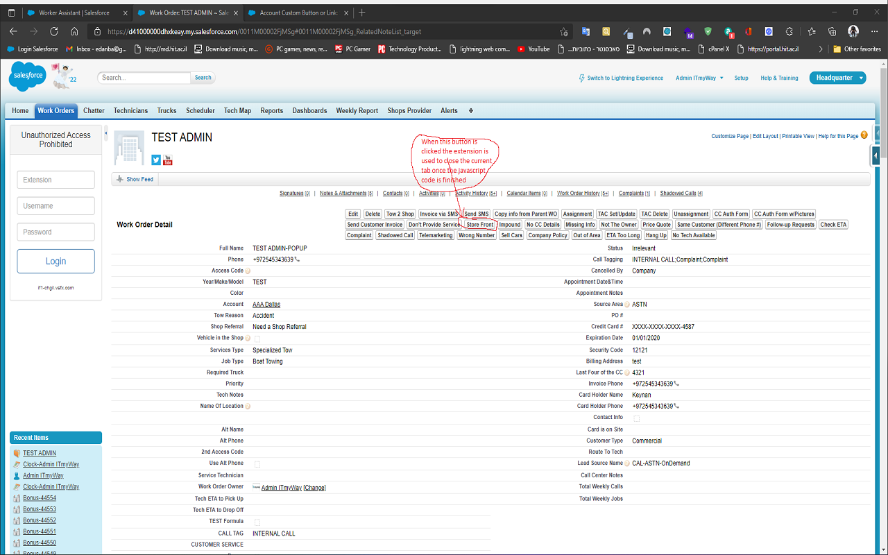Click the Tow 2 Shop button

pyautogui.click(x=400, y=214)
